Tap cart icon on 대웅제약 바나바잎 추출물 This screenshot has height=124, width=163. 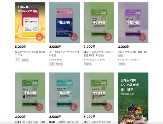(108, 37)
